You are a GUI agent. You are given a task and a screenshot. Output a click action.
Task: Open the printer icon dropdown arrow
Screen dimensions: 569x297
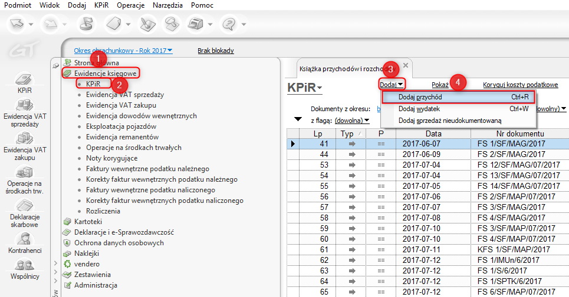tap(210, 25)
